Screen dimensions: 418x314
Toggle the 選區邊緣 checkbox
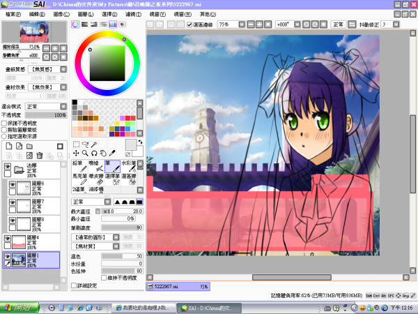point(189,24)
